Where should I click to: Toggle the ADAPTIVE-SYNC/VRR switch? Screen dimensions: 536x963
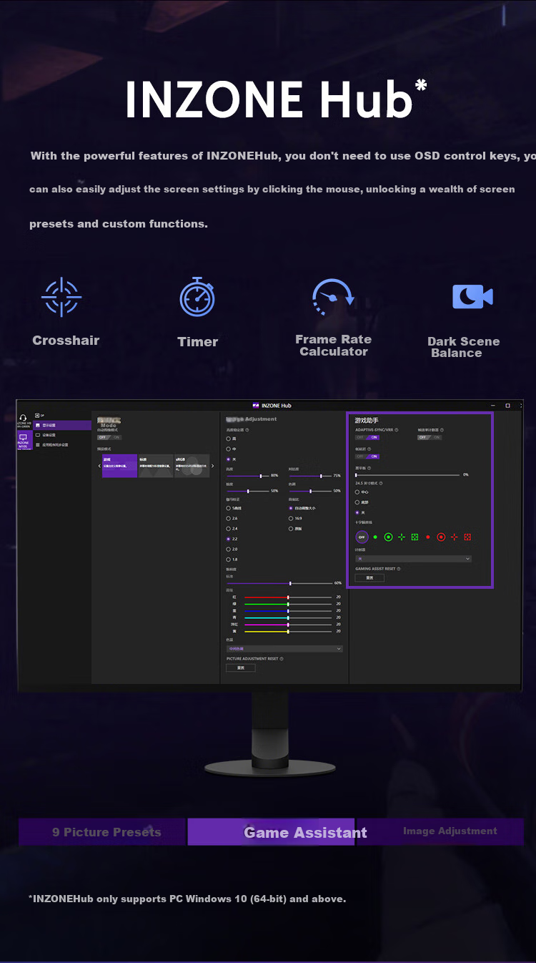367,437
